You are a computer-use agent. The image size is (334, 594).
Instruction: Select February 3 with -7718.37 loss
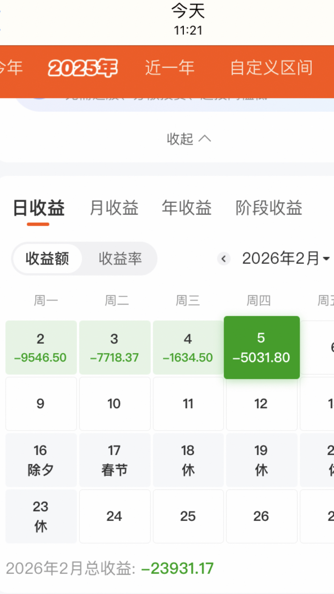(x=114, y=347)
